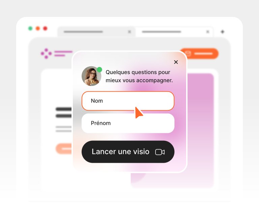
Task: Close the first browser tab
Action: coord(129,32)
